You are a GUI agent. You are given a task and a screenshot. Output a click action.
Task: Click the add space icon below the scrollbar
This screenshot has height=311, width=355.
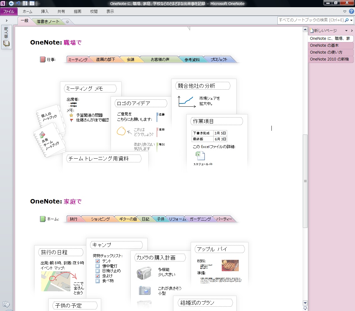click(305, 308)
